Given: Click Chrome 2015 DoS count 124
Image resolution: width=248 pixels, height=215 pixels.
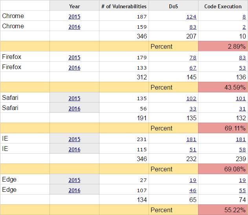Looking at the screenshot, I should coord(191,17).
